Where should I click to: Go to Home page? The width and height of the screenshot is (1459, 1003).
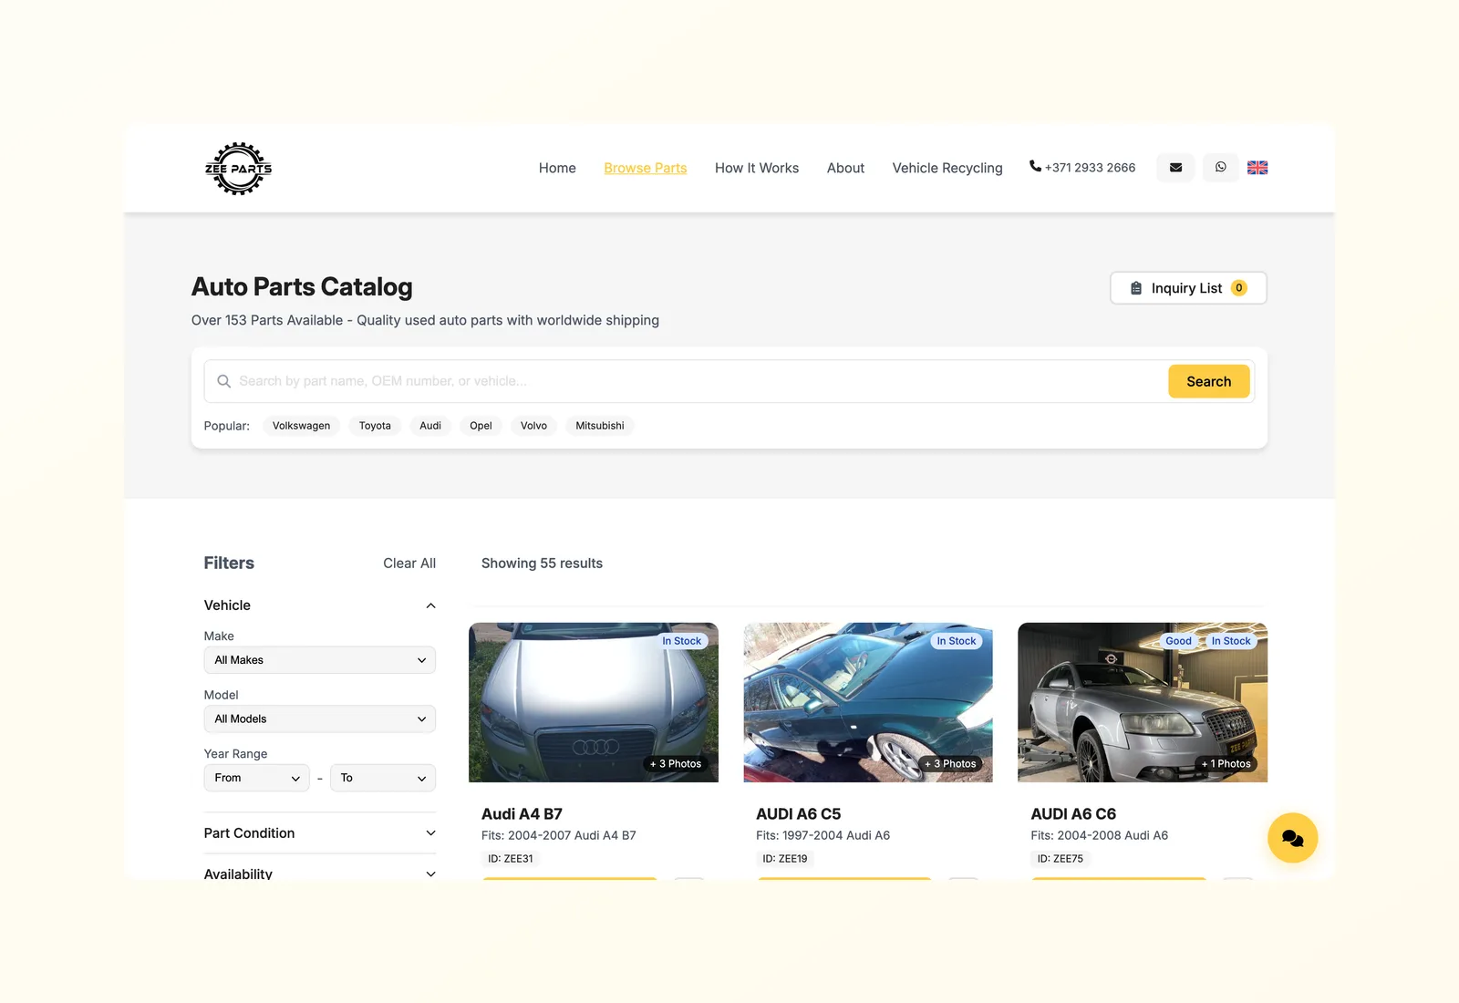point(557,168)
